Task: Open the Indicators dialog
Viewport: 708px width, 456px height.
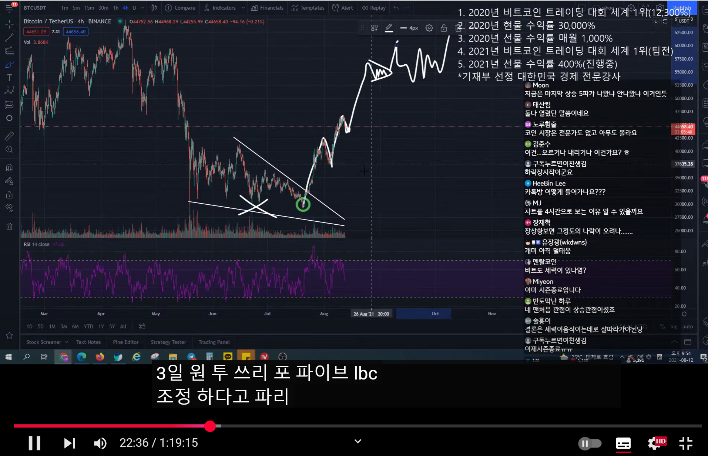Action: click(220, 8)
